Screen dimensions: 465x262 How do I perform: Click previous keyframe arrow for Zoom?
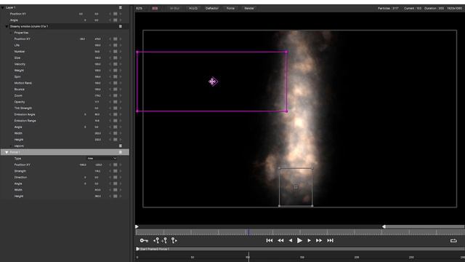click(110, 95)
